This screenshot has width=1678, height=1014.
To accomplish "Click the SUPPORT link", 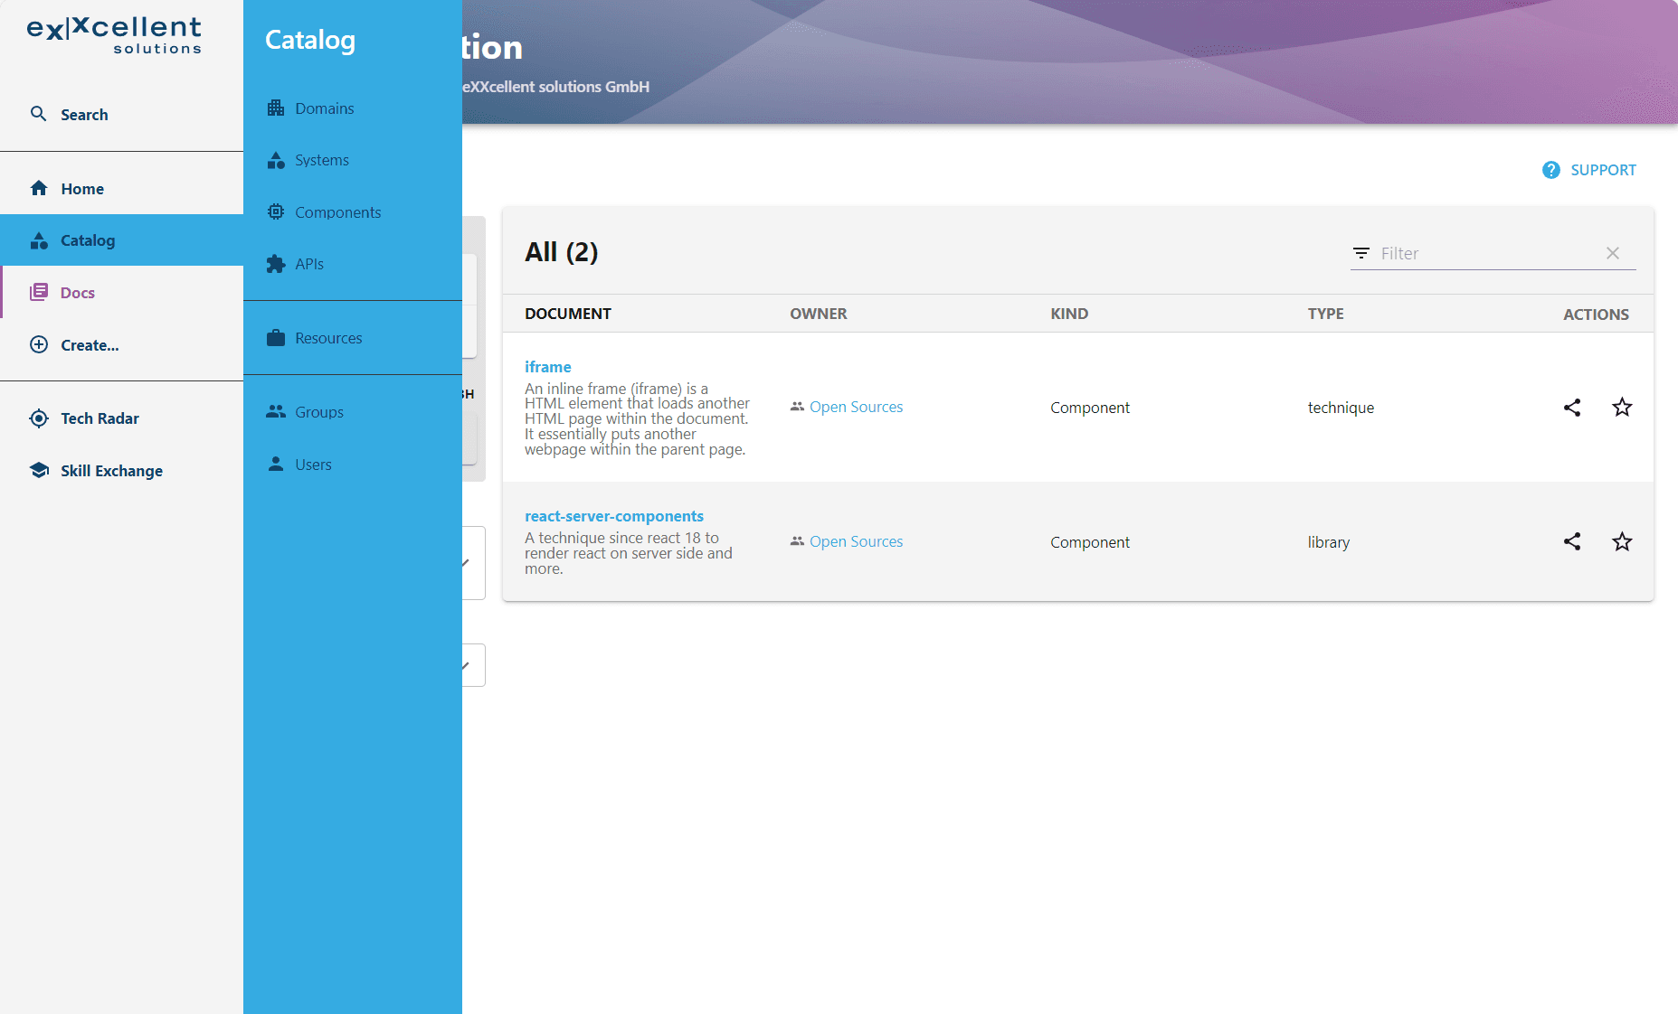I will click(x=1589, y=170).
